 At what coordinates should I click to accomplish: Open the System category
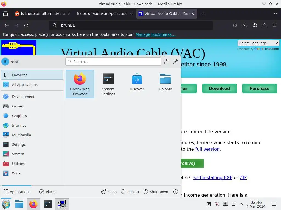coord(32,154)
